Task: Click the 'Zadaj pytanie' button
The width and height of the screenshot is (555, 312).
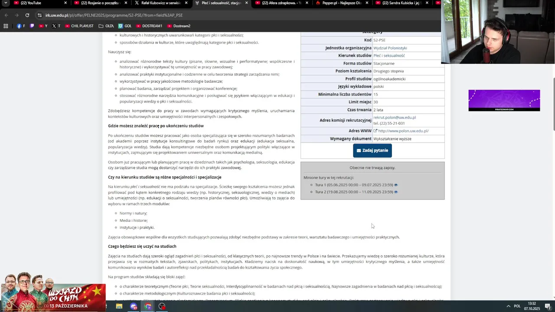Action: coord(372,150)
